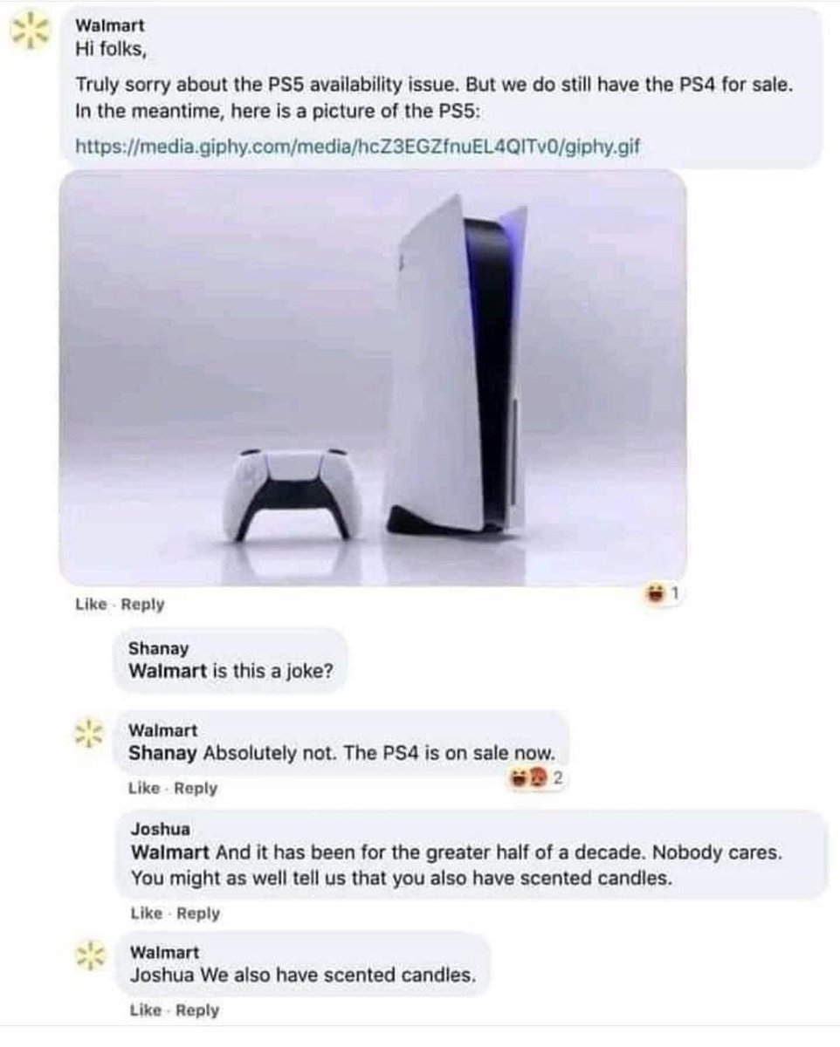The height and width of the screenshot is (1047, 840).
Task: Open Joshua's profile name
Action: (x=160, y=830)
